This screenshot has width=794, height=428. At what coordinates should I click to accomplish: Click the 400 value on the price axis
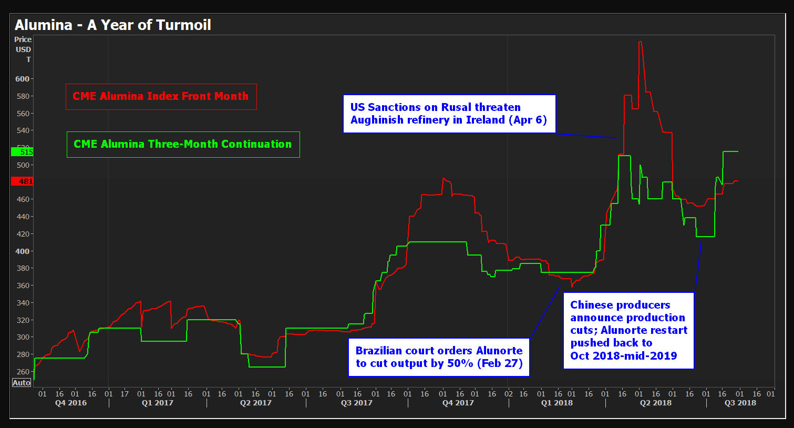23,251
